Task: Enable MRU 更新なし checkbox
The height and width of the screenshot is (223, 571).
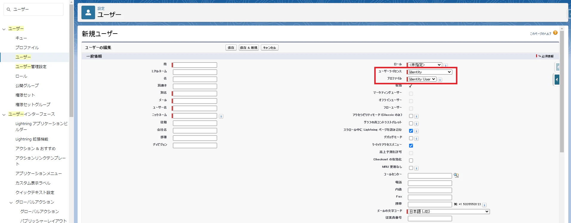Action: coord(411,168)
